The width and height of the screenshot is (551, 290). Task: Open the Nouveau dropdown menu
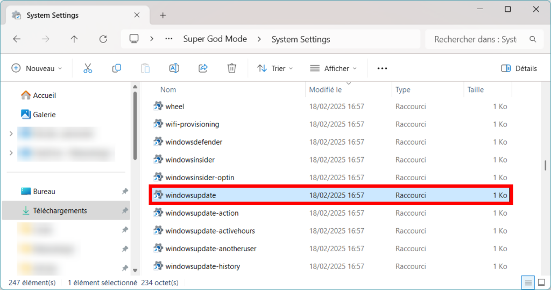[37, 68]
